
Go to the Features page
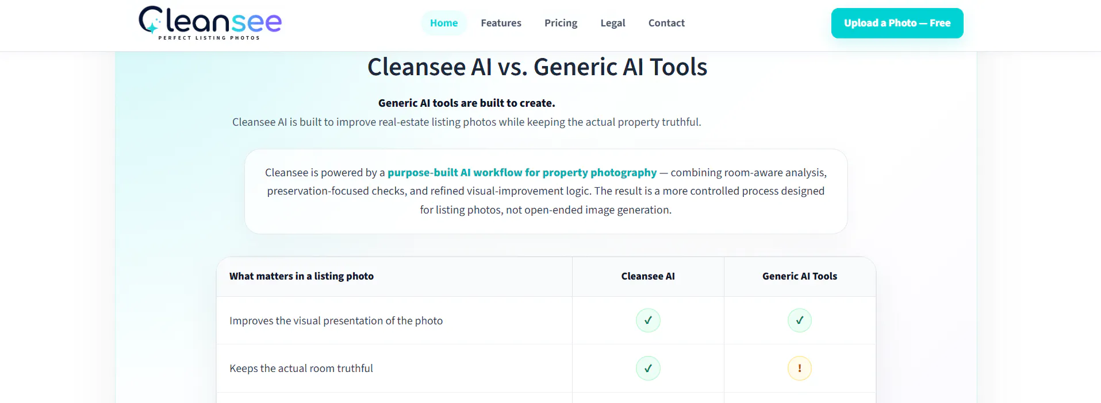point(501,23)
